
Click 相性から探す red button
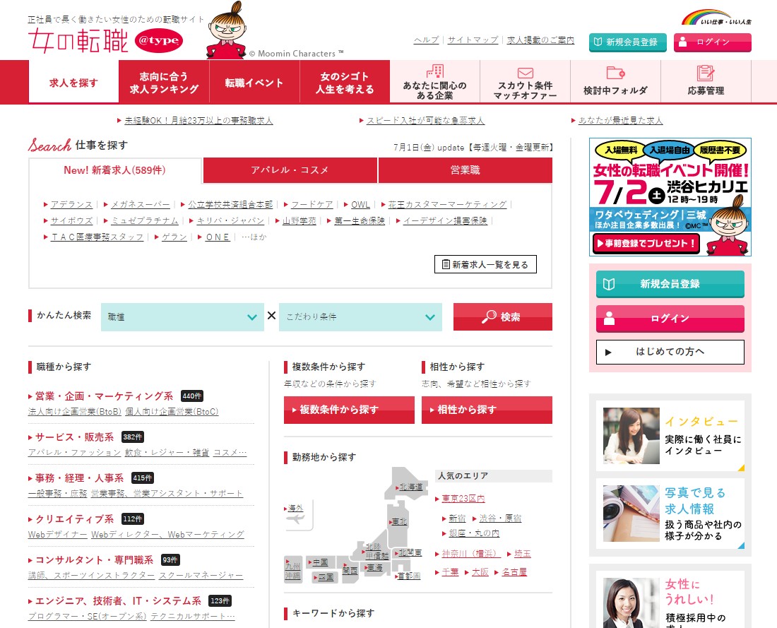[487, 410]
